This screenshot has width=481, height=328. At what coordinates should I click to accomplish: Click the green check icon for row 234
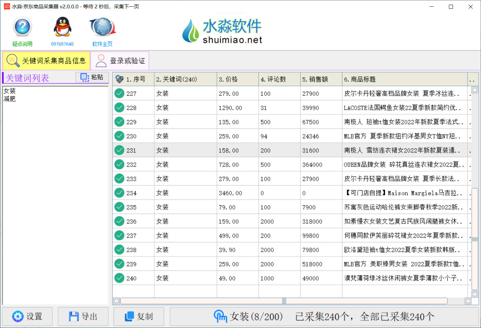119,193
